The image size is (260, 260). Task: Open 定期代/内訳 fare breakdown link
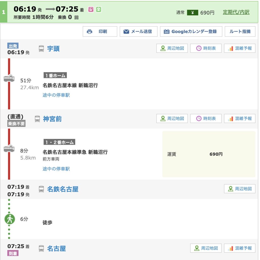(236, 12)
